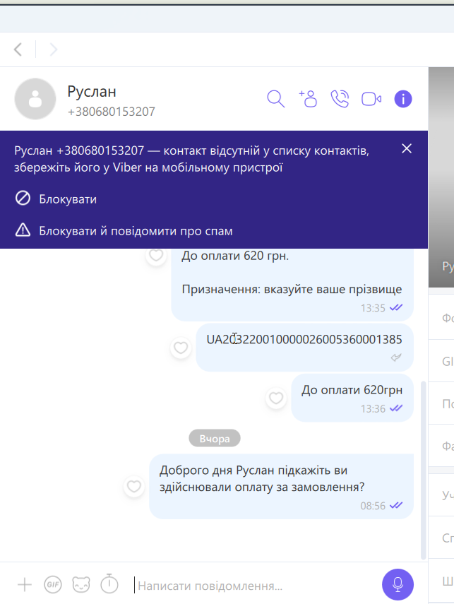Start a voice call with Руслан
The width and height of the screenshot is (454, 604).
click(x=340, y=99)
